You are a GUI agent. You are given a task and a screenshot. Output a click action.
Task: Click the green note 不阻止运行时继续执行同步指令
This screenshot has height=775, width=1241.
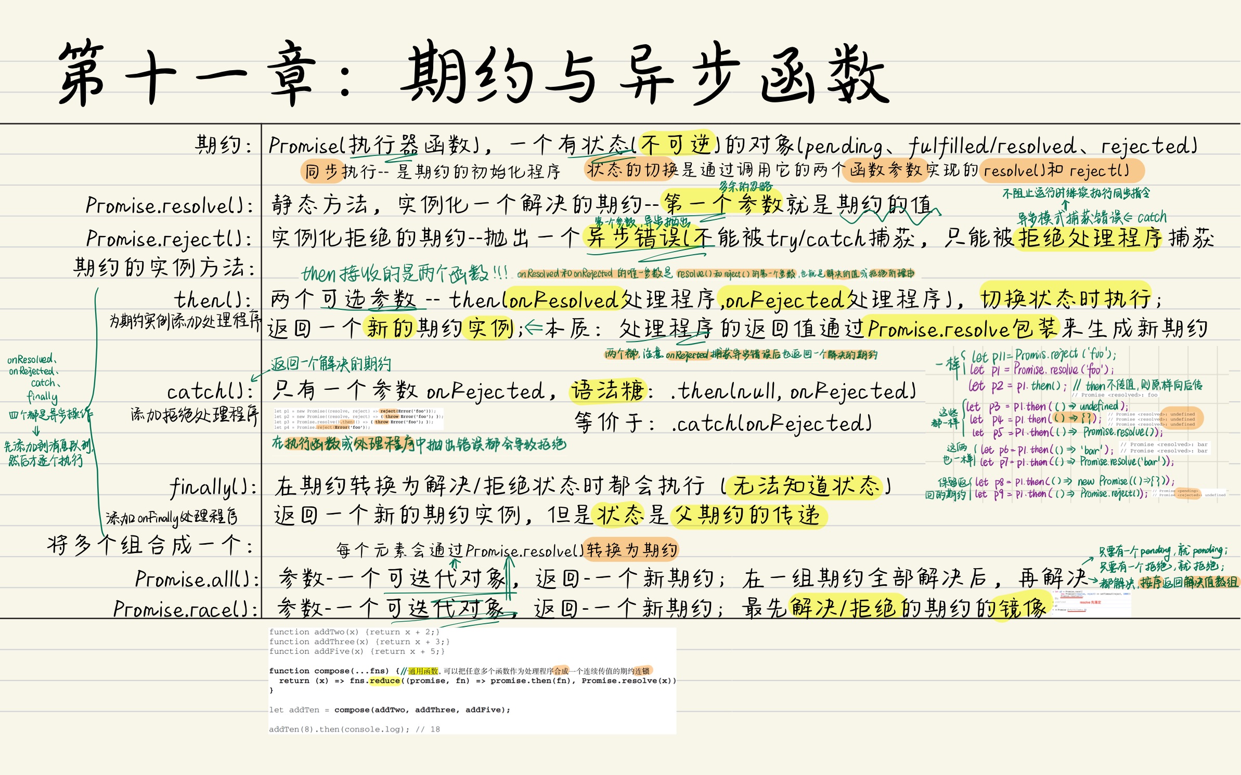(x=1076, y=193)
